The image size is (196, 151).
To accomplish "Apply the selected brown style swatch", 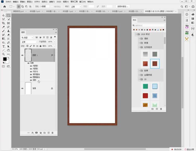I will (x=155, y=64).
